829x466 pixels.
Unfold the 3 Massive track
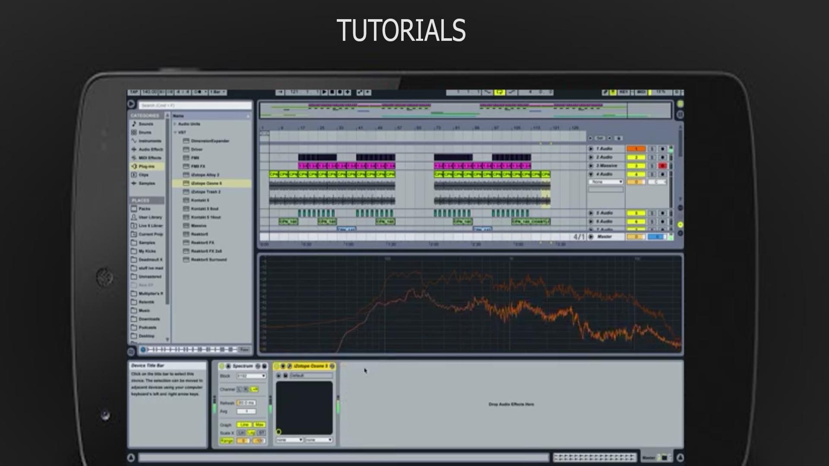pos(591,166)
